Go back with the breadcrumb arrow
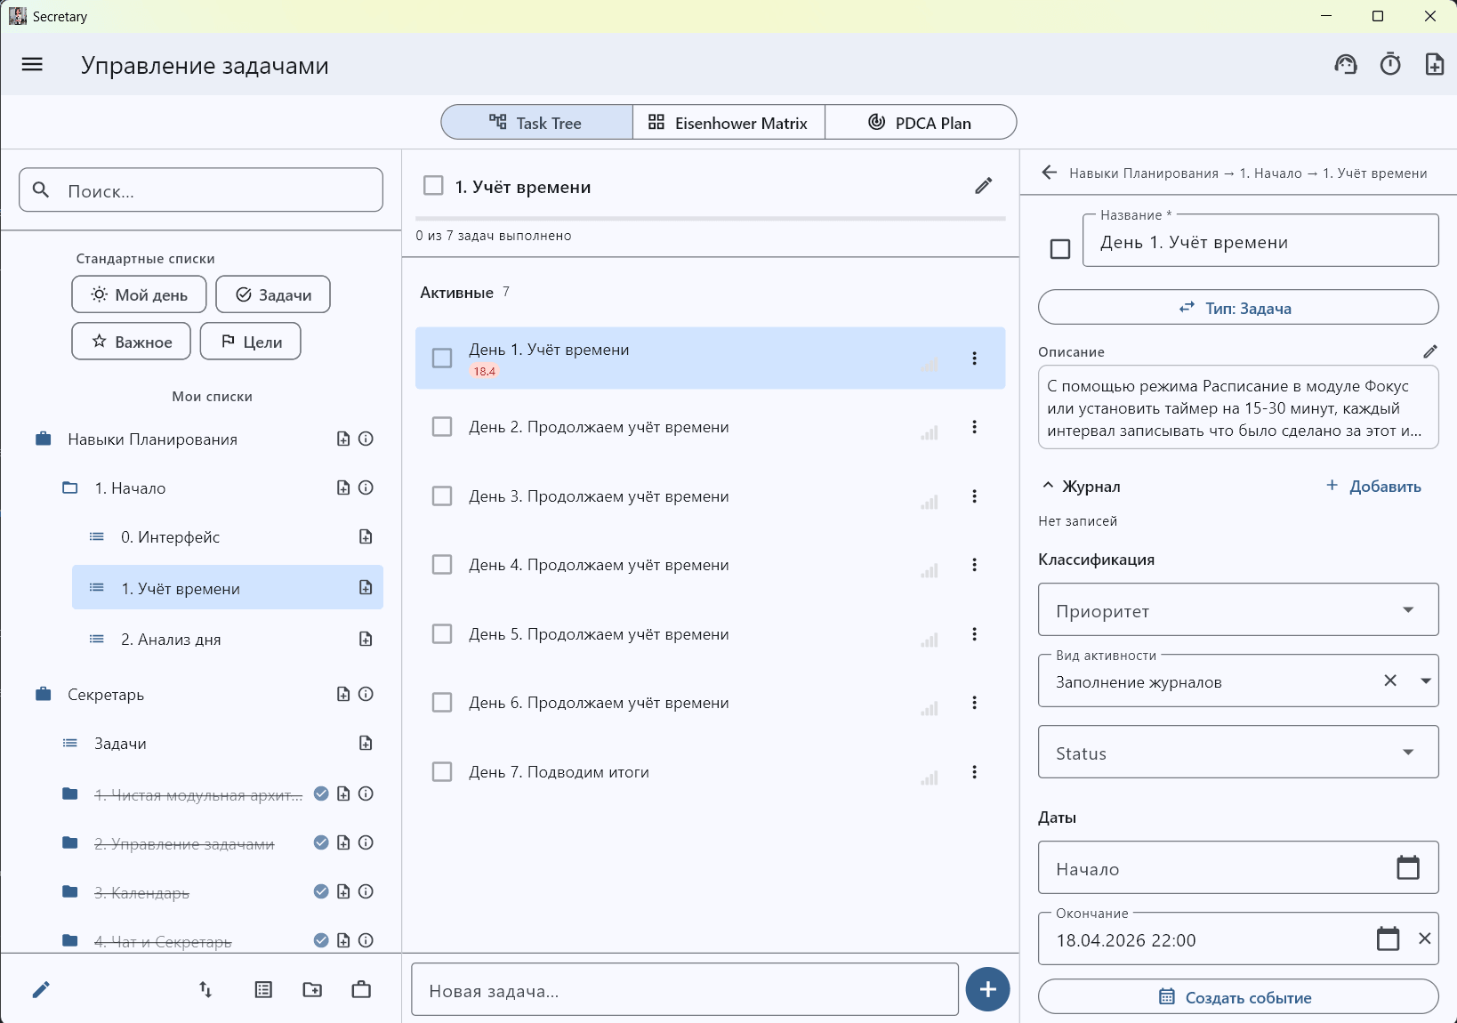1457x1023 pixels. (x=1050, y=173)
